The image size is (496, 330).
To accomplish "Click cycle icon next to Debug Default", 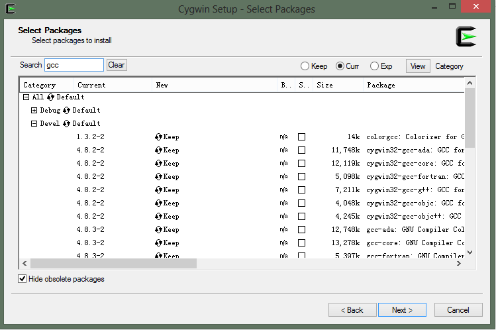I will (67, 111).
